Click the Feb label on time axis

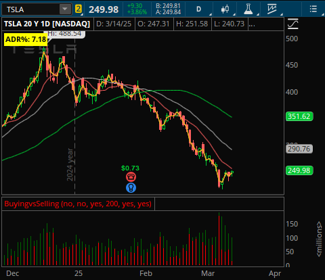[146, 273]
